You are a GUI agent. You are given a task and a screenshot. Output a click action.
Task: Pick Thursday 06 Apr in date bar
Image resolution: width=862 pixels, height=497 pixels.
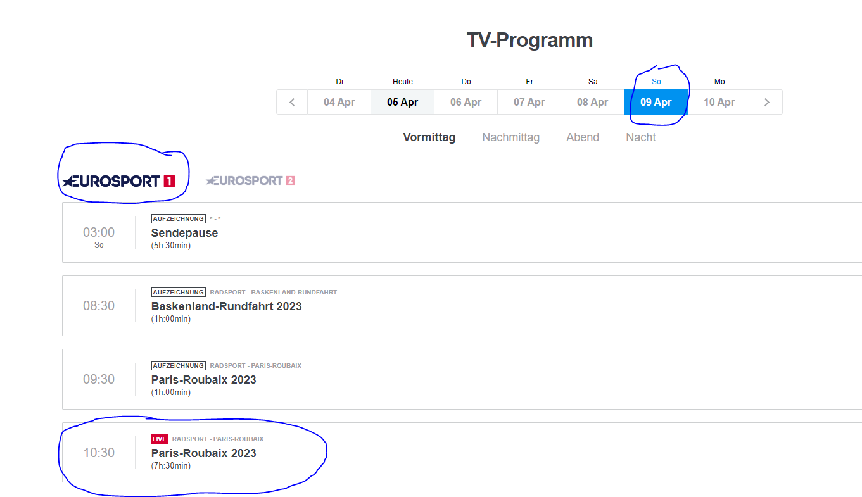(x=466, y=102)
